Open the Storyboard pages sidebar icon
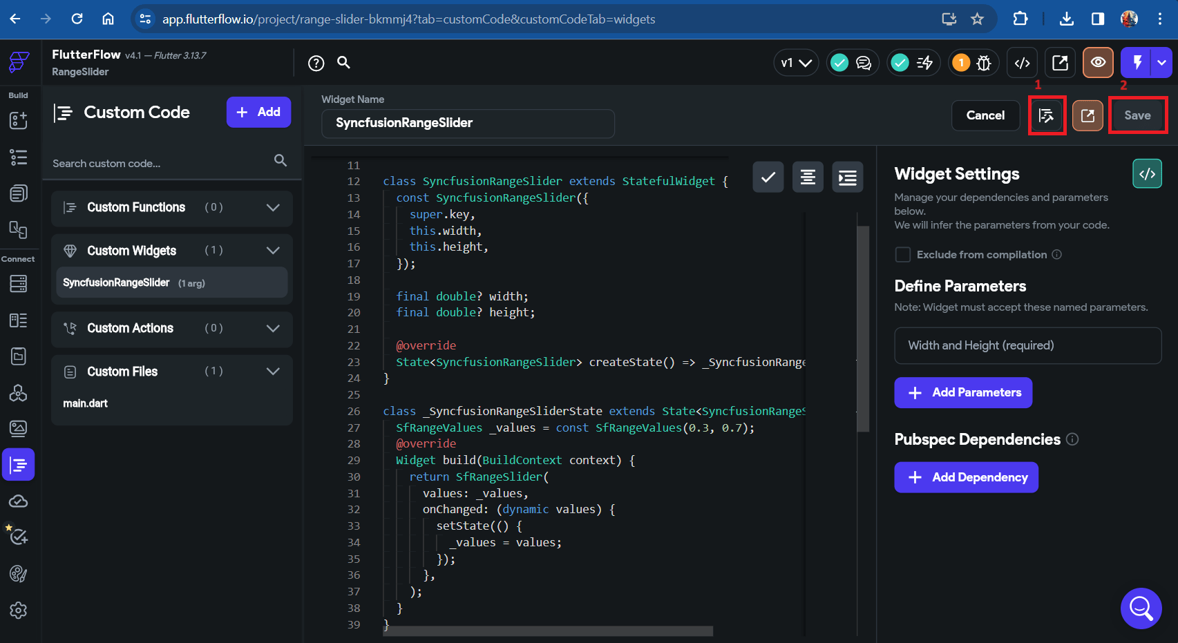Screen dimensions: 1178x643 [x=19, y=193]
